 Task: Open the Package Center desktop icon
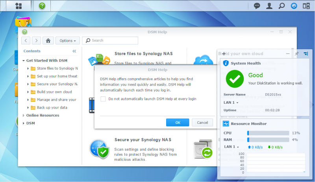click(23, 22)
